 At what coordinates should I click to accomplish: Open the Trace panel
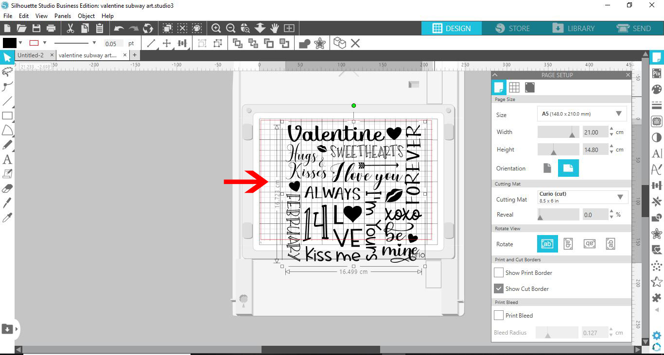tap(657, 121)
